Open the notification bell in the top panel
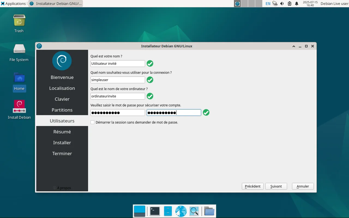Screen dimensions: 349x218 pos(297,4)
